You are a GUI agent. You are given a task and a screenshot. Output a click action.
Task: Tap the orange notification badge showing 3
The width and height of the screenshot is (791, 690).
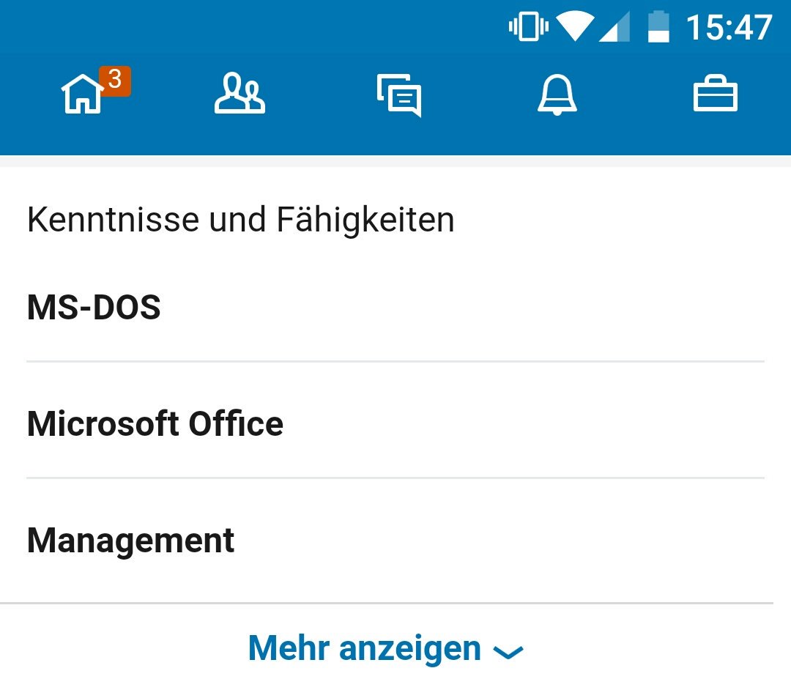[115, 81]
